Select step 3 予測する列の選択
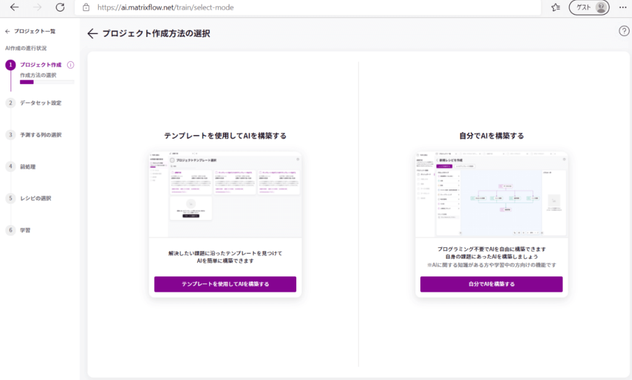Screen dimensions: 632x380 40,134
